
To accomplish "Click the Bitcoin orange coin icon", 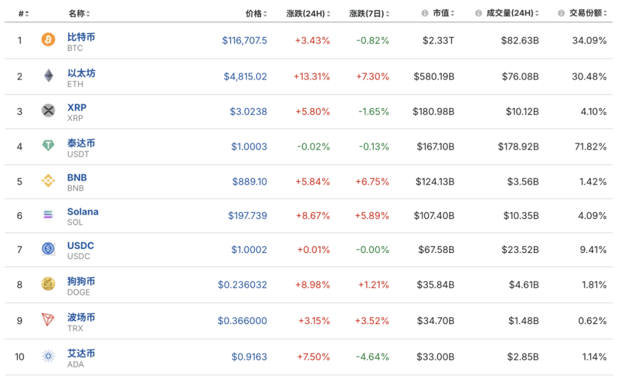I will (48, 41).
